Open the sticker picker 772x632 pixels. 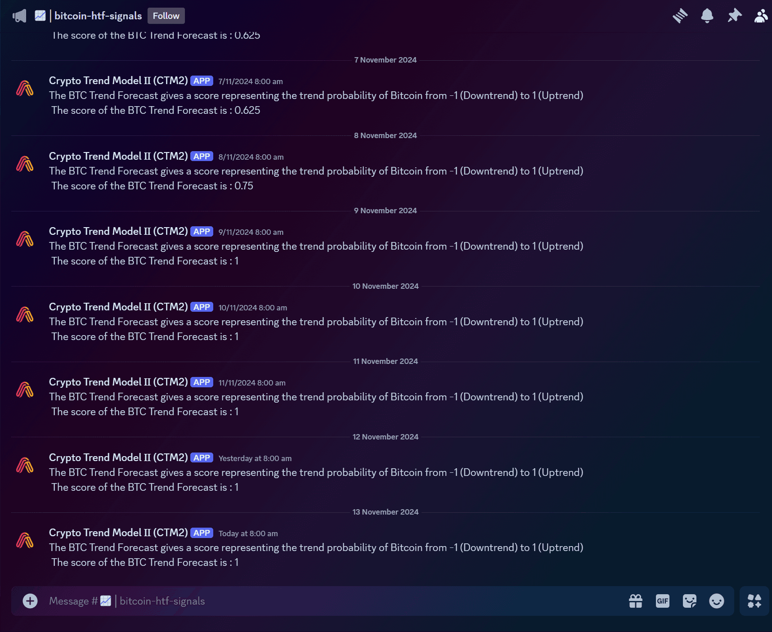tap(689, 601)
